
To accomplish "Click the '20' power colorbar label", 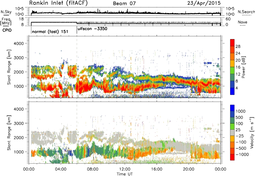I will (238, 60).
